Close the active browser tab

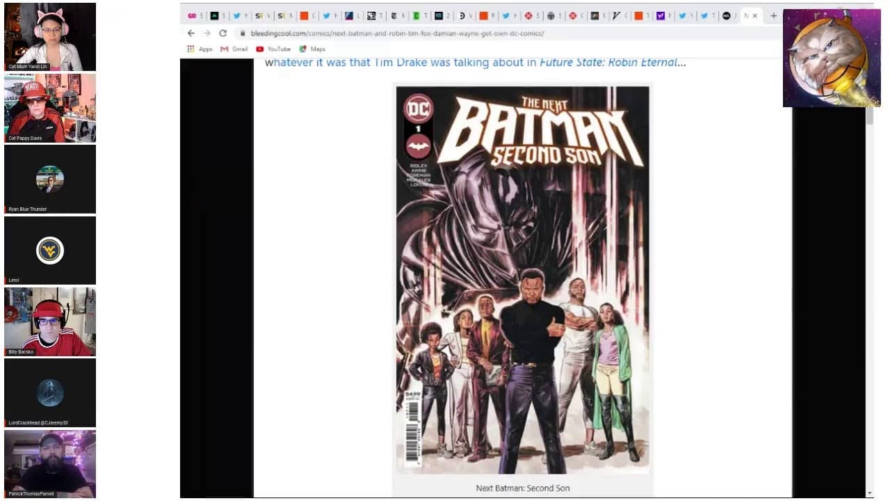755,16
